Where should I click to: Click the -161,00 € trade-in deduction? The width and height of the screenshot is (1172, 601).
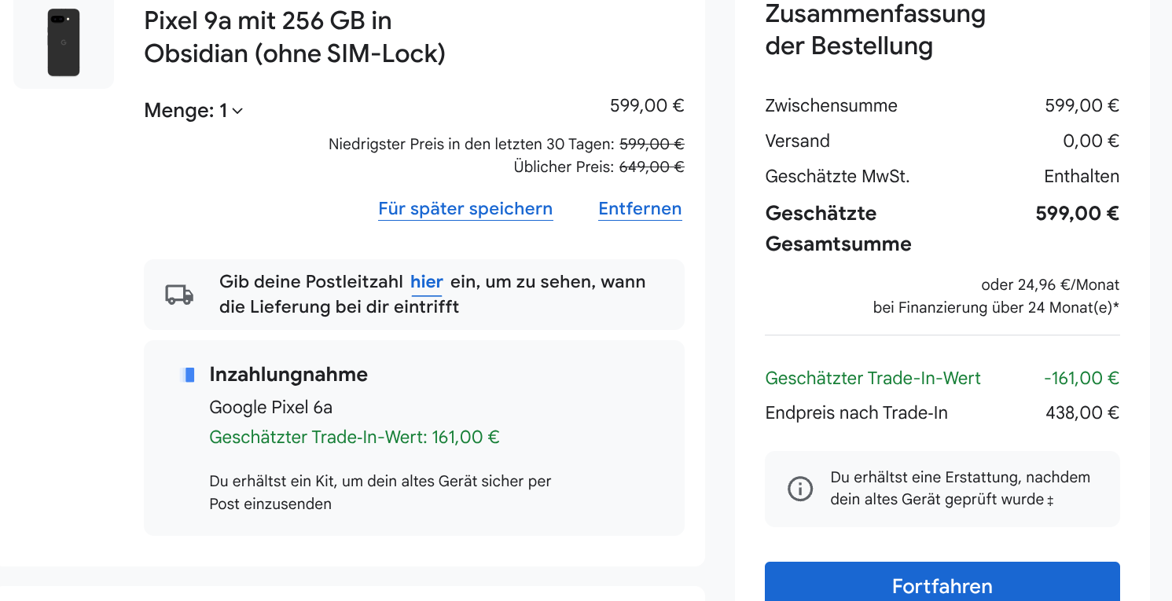(1081, 378)
